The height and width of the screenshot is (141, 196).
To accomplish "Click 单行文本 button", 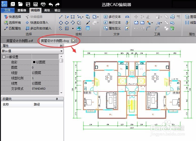I will pyautogui.click(x=112, y=23).
